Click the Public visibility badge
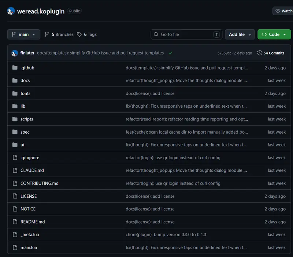The width and height of the screenshot is (293, 257). (74, 11)
